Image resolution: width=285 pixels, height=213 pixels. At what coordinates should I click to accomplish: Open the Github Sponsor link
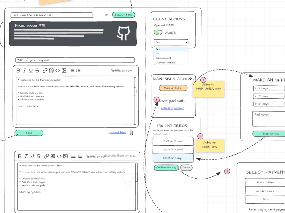click(x=172, y=108)
